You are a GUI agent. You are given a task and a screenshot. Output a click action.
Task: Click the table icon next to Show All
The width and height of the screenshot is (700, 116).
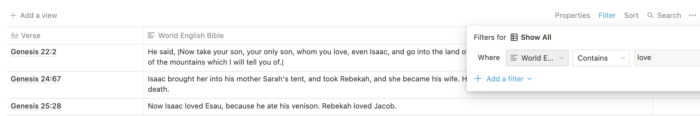[x=514, y=37]
